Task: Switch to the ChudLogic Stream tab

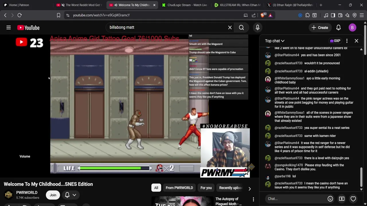Action: click(184, 5)
